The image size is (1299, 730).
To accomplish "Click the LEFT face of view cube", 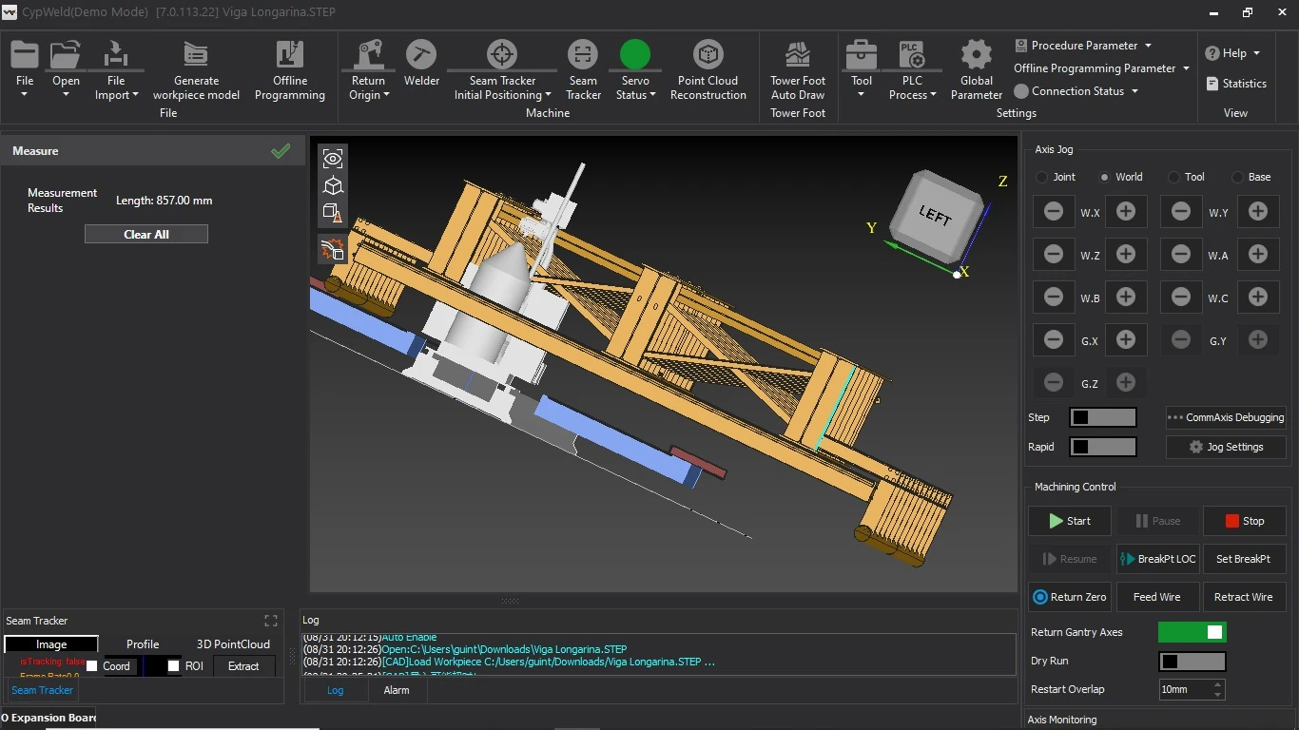I will click(934, 216).
